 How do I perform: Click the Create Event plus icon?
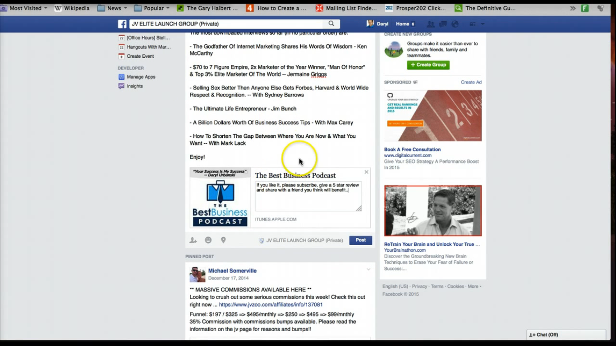point(121,56)
